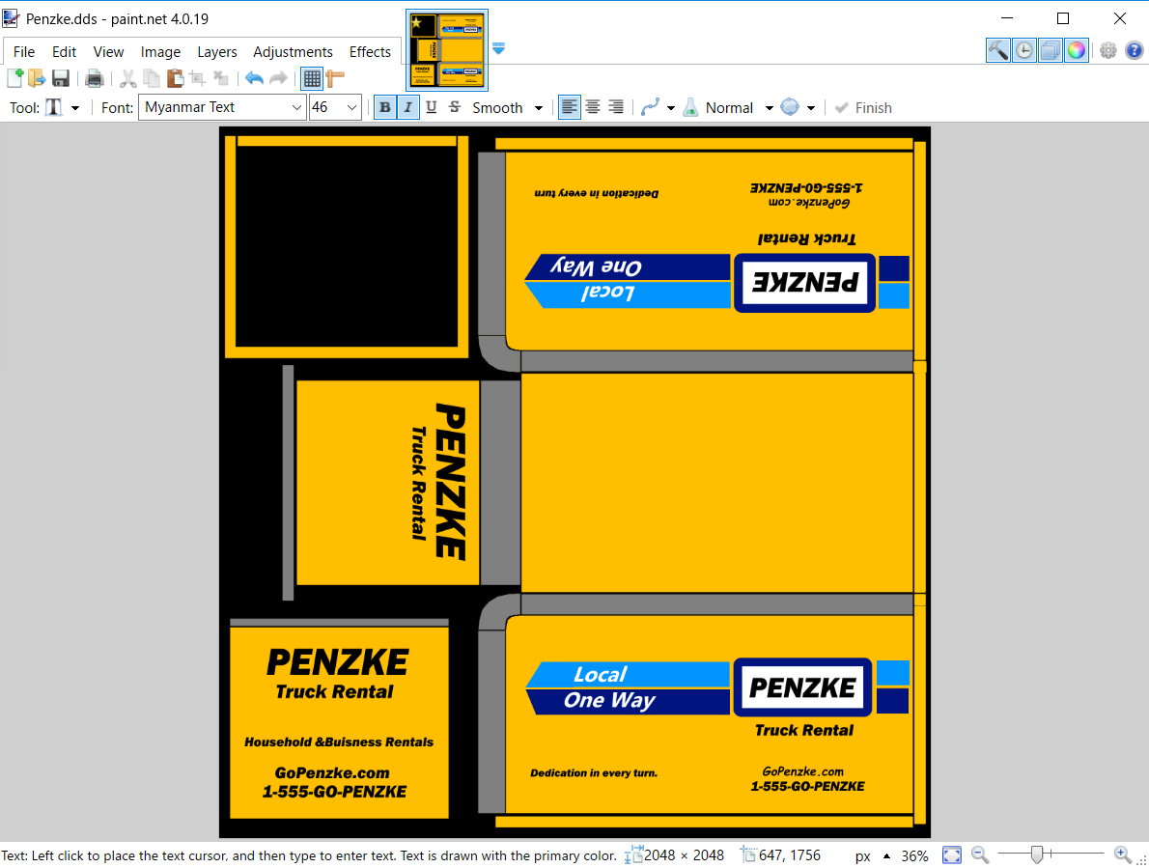Zoom out using the magnifier minus icon

pyautogui.click(x=980, y=854)
